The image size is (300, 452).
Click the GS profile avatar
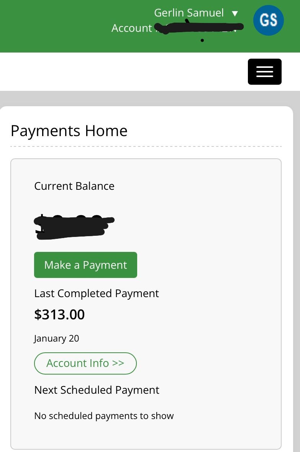268,20
